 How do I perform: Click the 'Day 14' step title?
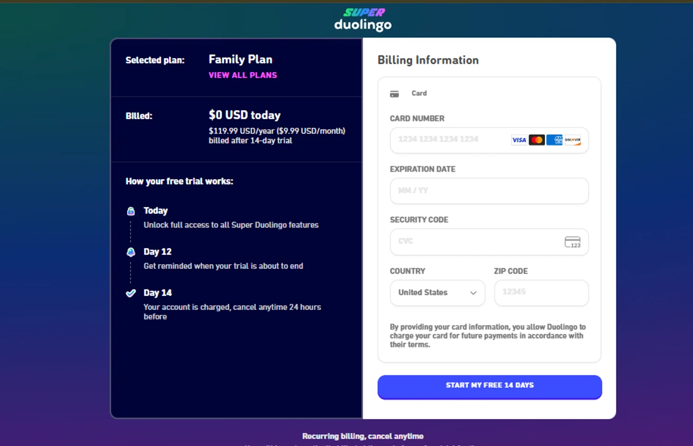pyautogui.click(x=158, y=293)
